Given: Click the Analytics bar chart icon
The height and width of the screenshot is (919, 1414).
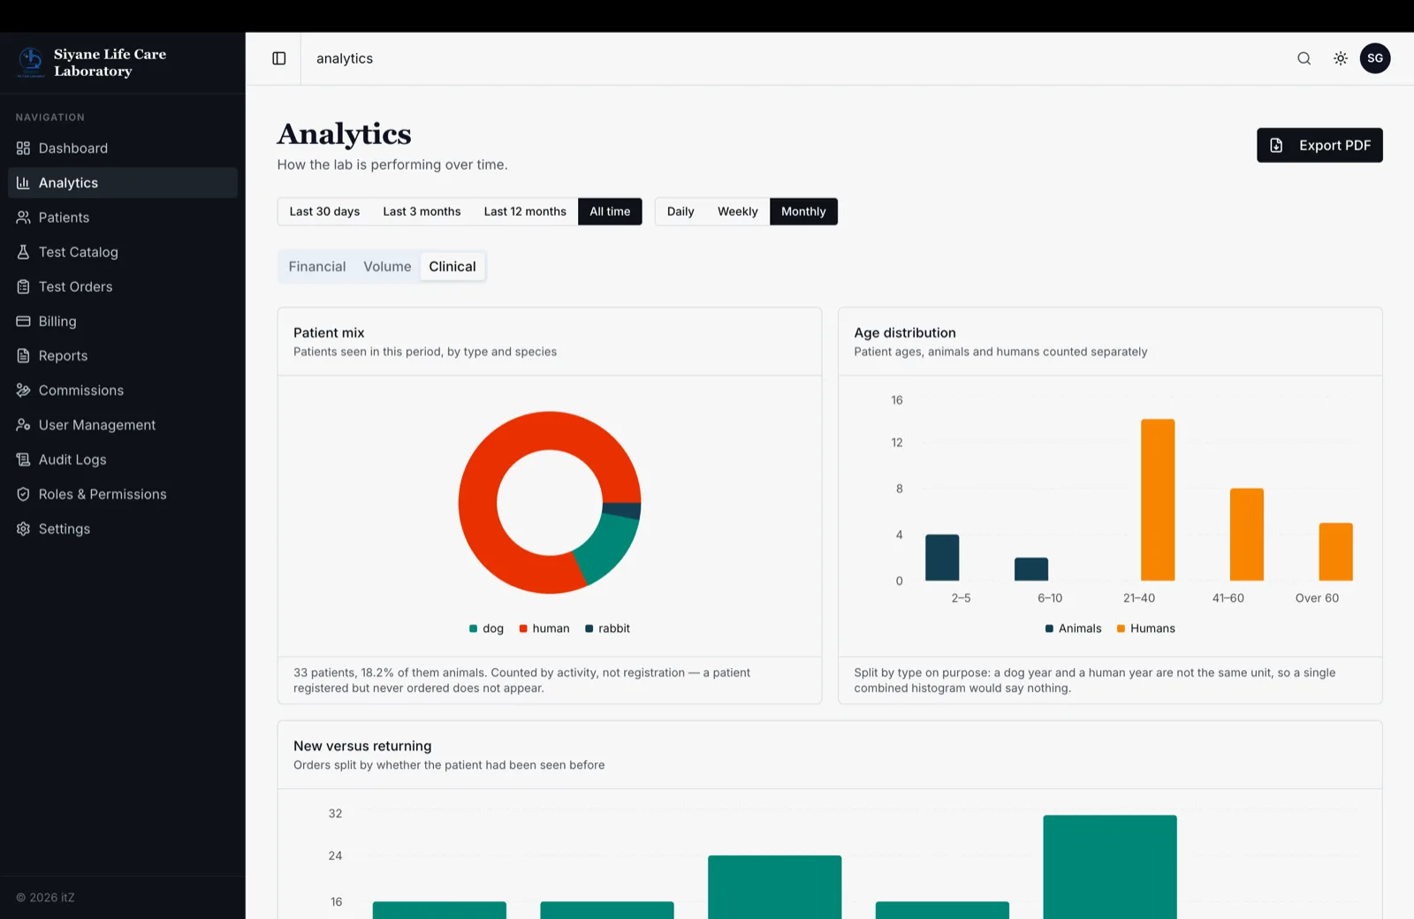Looking at the screenshot, I should click(x=24, y=183).
